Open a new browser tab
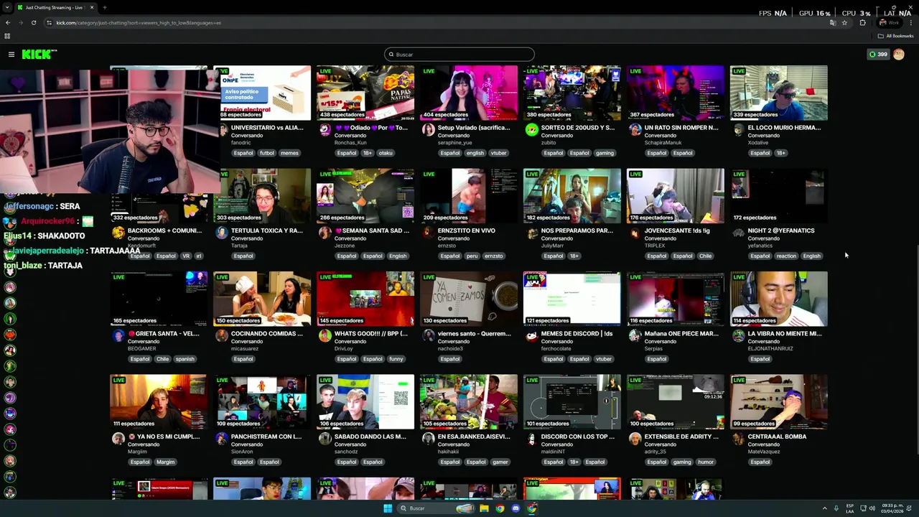 pyautogui.click(x=104, y=7)
